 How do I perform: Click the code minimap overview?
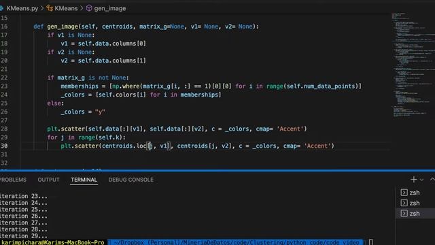click(x=413, y=64)
